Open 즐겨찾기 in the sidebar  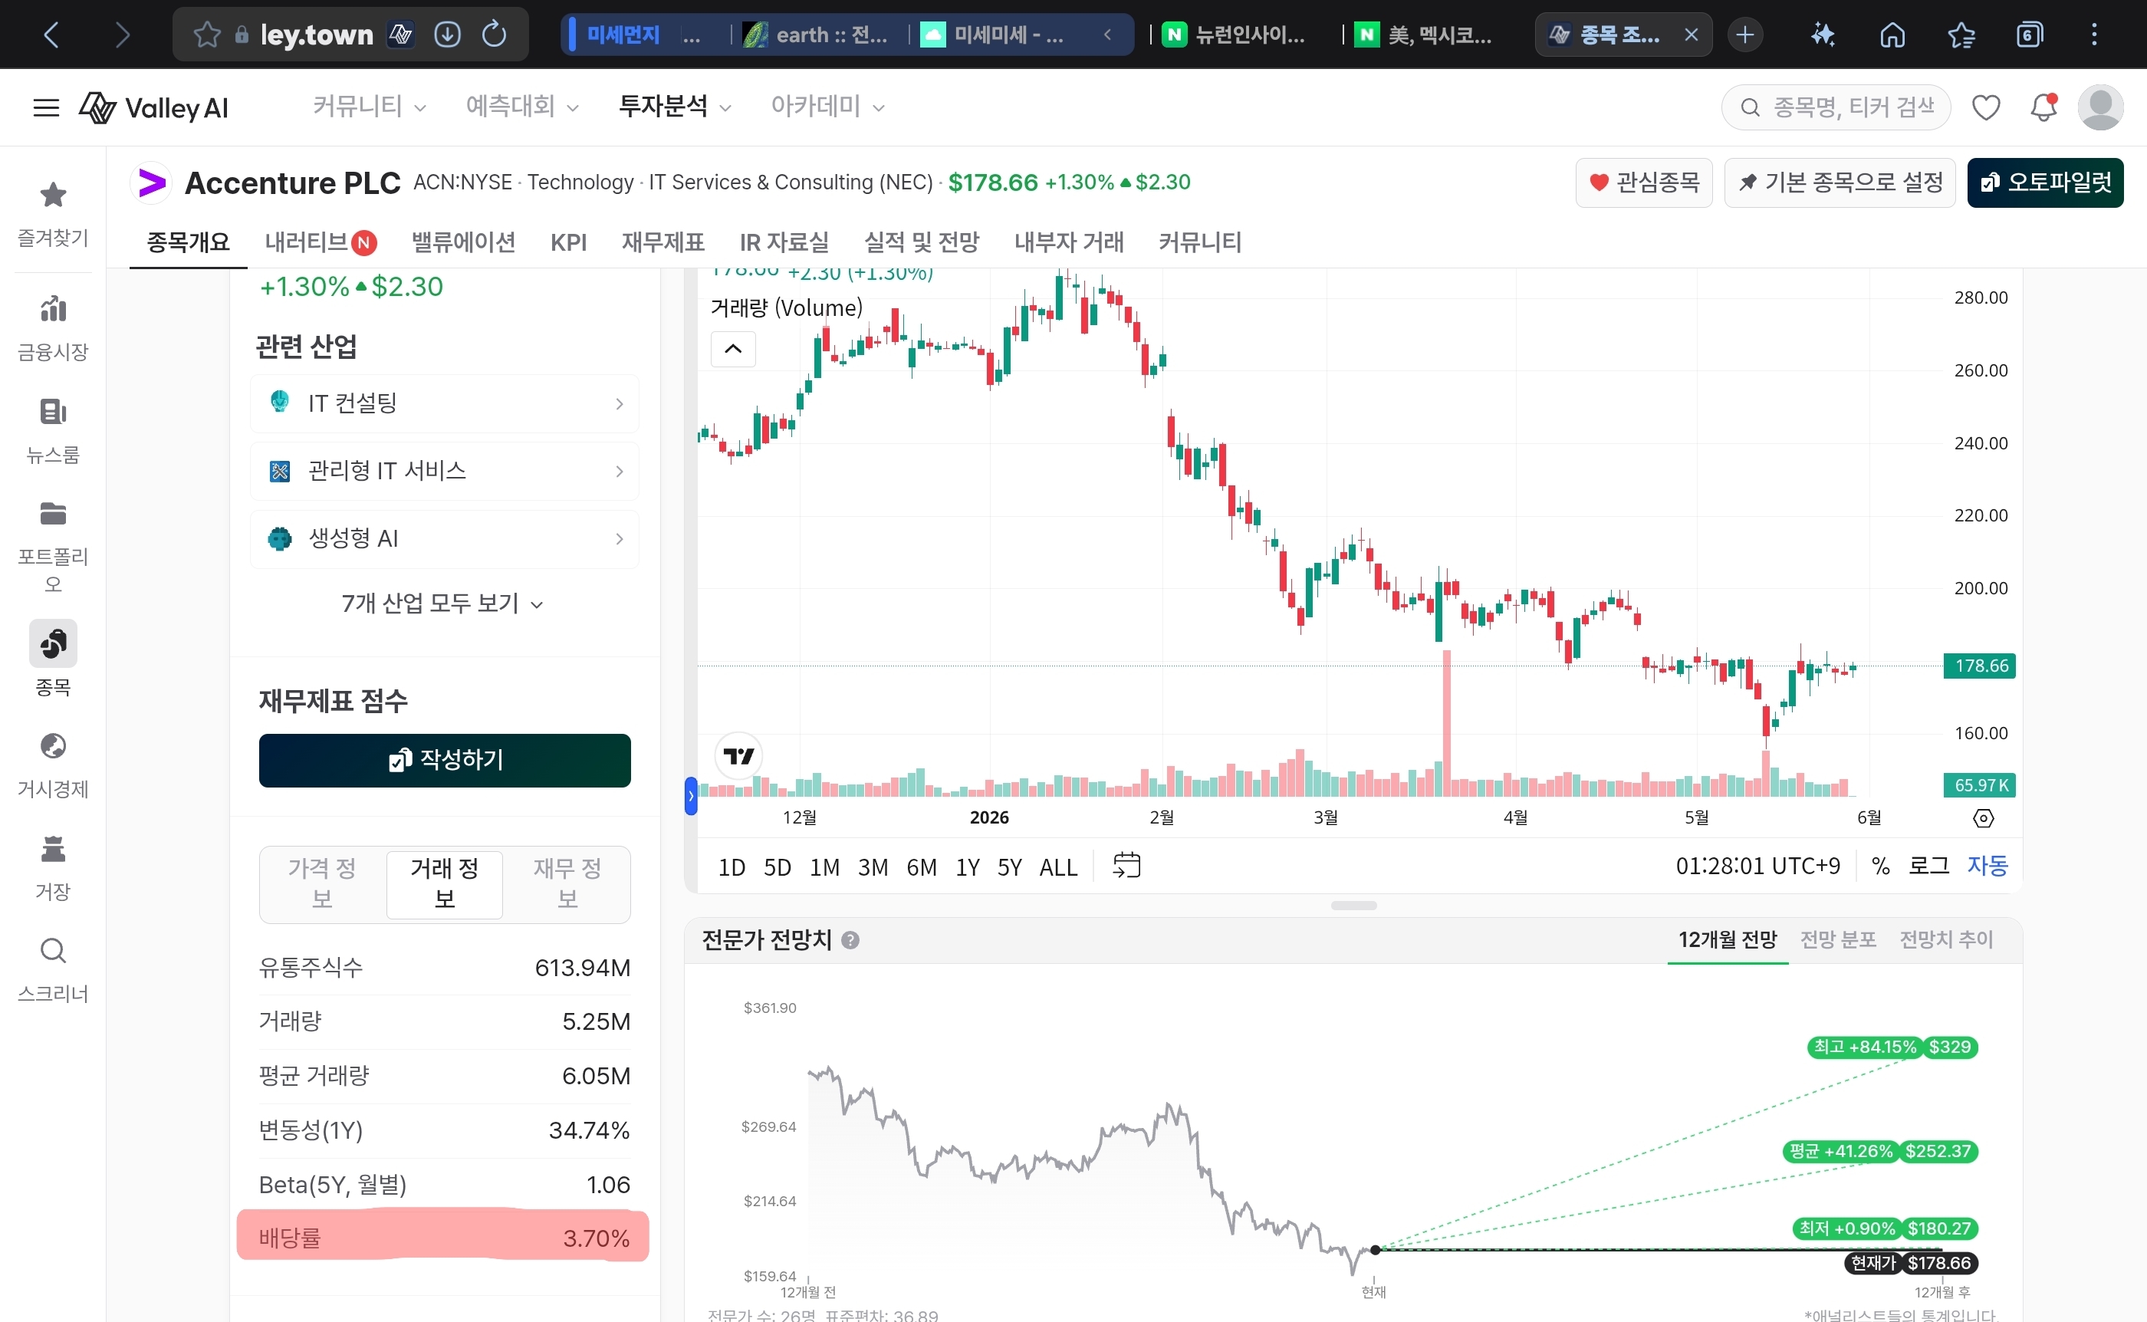pos(54,213)
